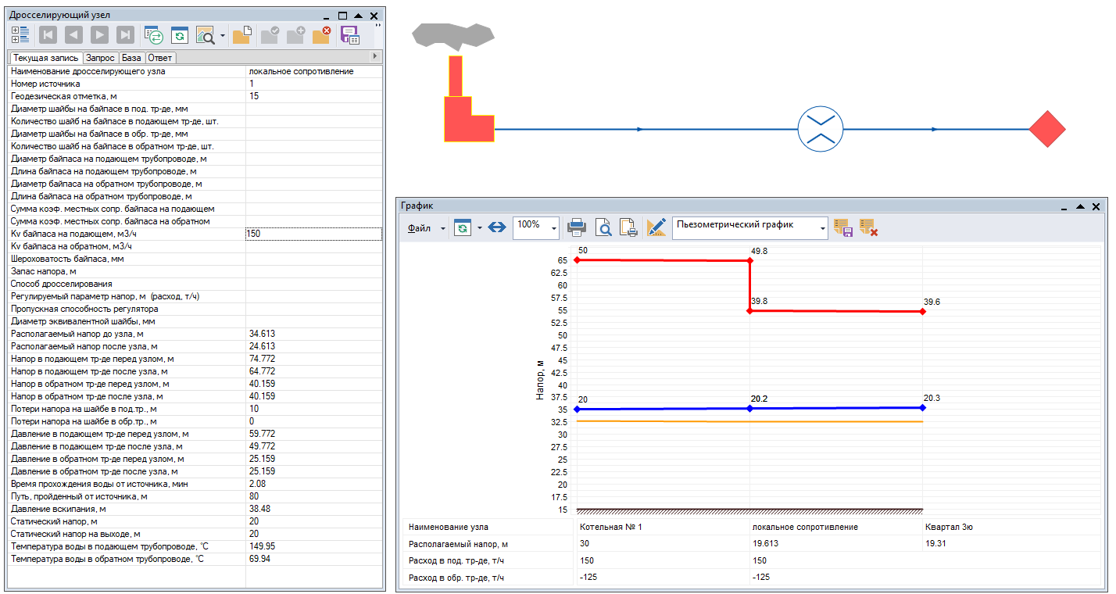Open print preview with magnifier page icon

coord(603,227)
